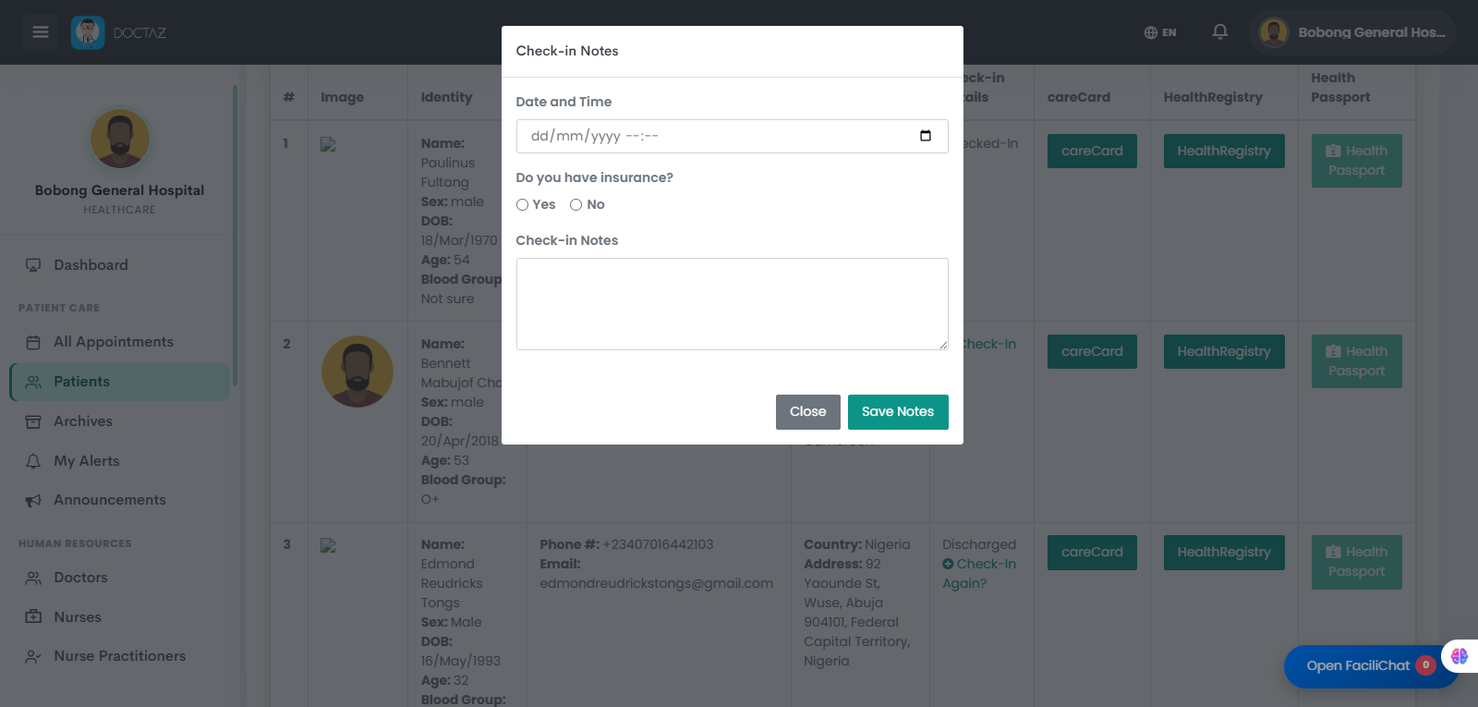Select No for insurance
Image resolution: width=1478 pixels, height=707 pixels.
(575, 205)
